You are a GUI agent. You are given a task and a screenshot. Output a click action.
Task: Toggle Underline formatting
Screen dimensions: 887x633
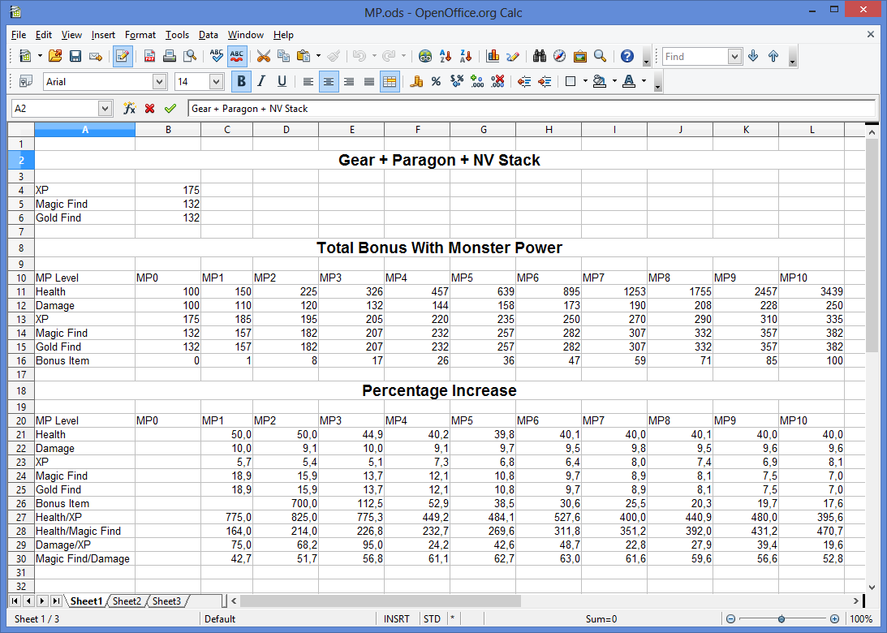point(282,81)
